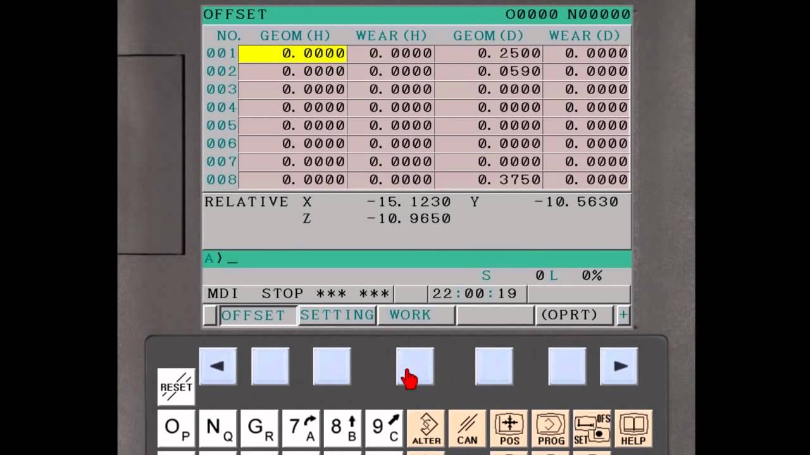The width and height of the screenshot is (810, 455).
Task: Select highlighted GEOM(H) cell of offset 001
Action: (x=292, y=54)
